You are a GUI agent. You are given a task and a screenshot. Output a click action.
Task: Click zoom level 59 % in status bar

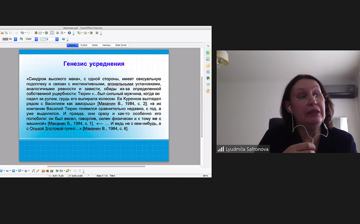coord(205,176)
